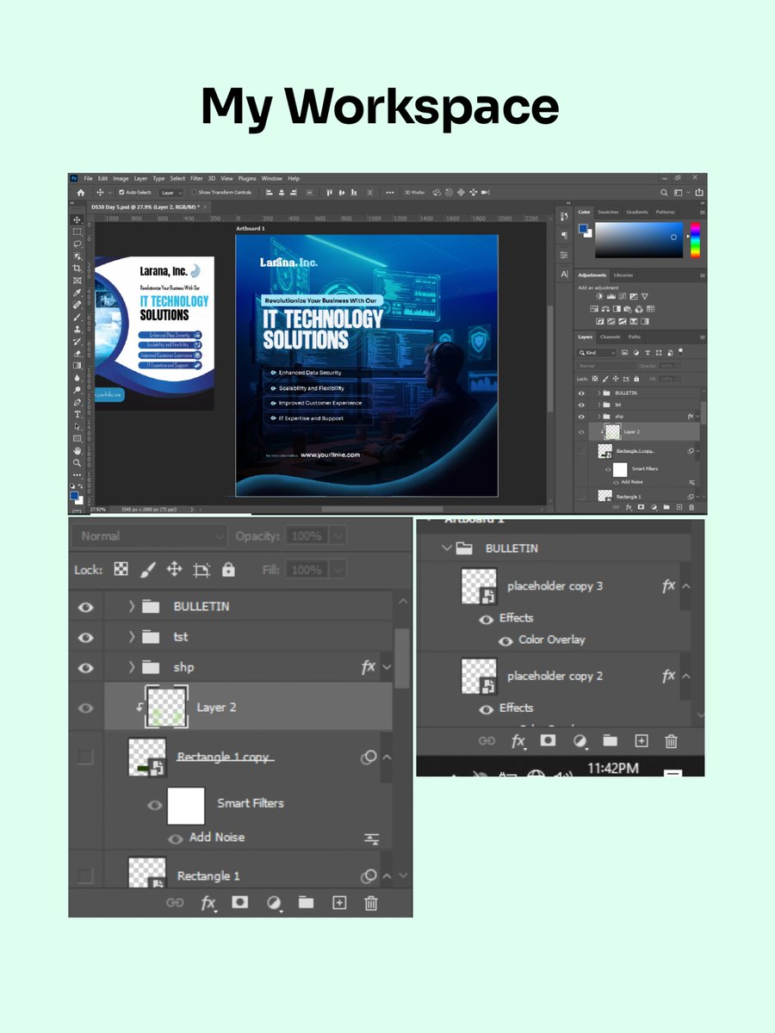This screenshot has width=775, height=1033.
Task: Toggle the Auto-Select checkbox
Action: click(121, 192)
